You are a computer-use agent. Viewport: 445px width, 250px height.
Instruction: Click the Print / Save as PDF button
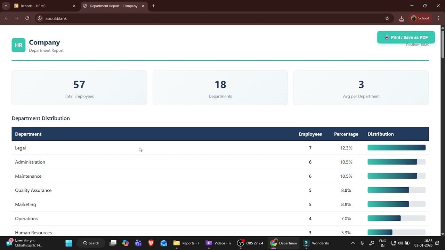click(406, 37)
